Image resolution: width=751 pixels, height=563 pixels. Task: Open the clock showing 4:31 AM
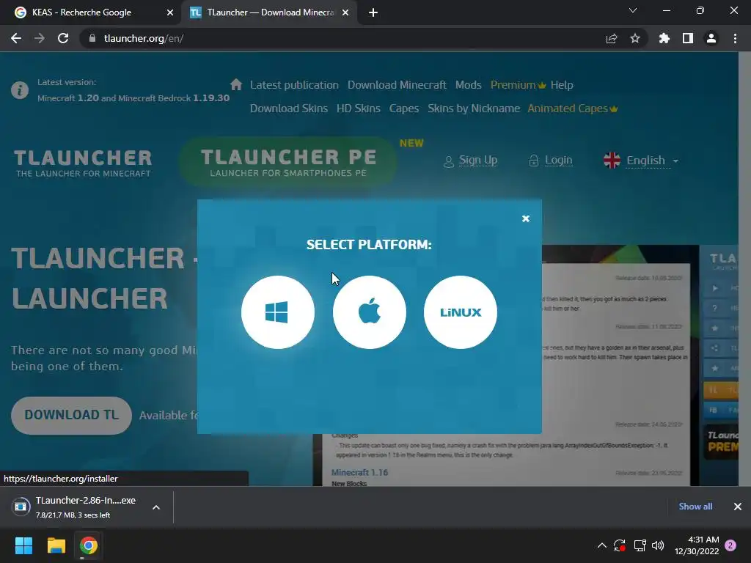[697, 545]
